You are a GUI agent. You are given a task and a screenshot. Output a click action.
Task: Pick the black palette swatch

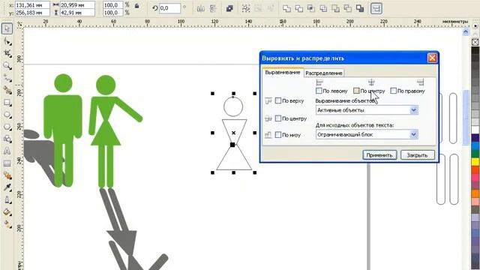pyautogui.click(x=475, y=51)
